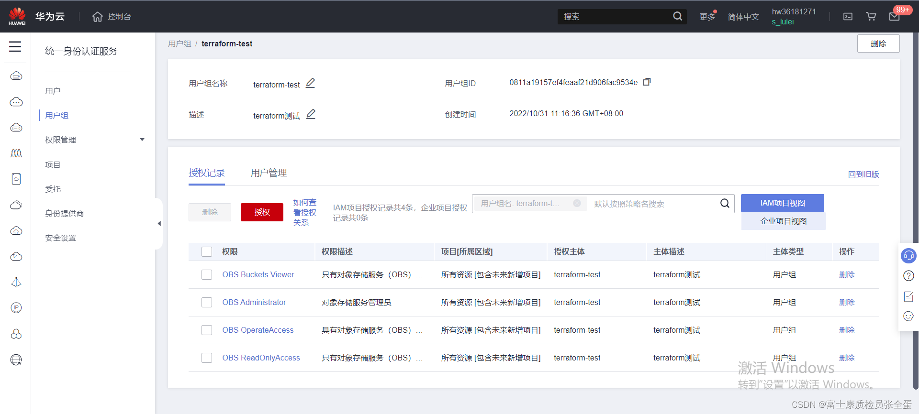Go to console home icon
The image size is (919, 414).
[98, 17]
